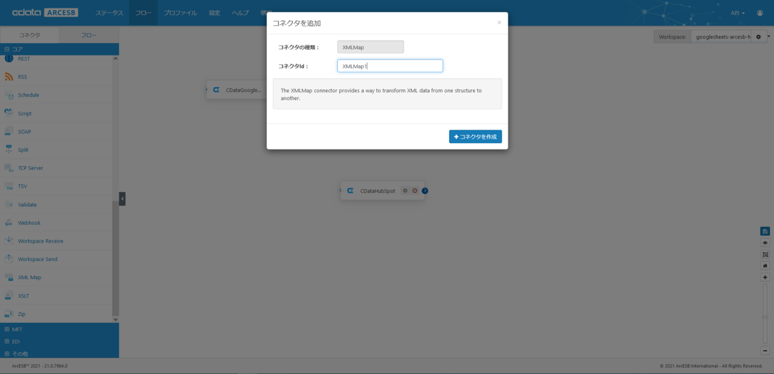Open the ステータス menu
This screenshot has width=774, height=374.
pos(110,13)
